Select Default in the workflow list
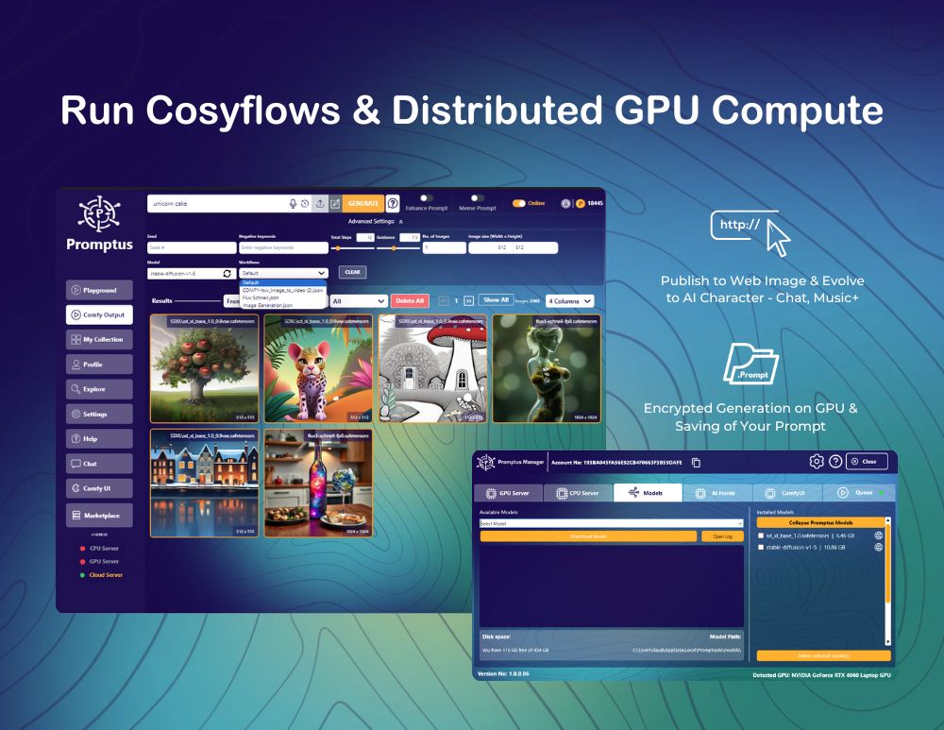 [x=283, y=282]
